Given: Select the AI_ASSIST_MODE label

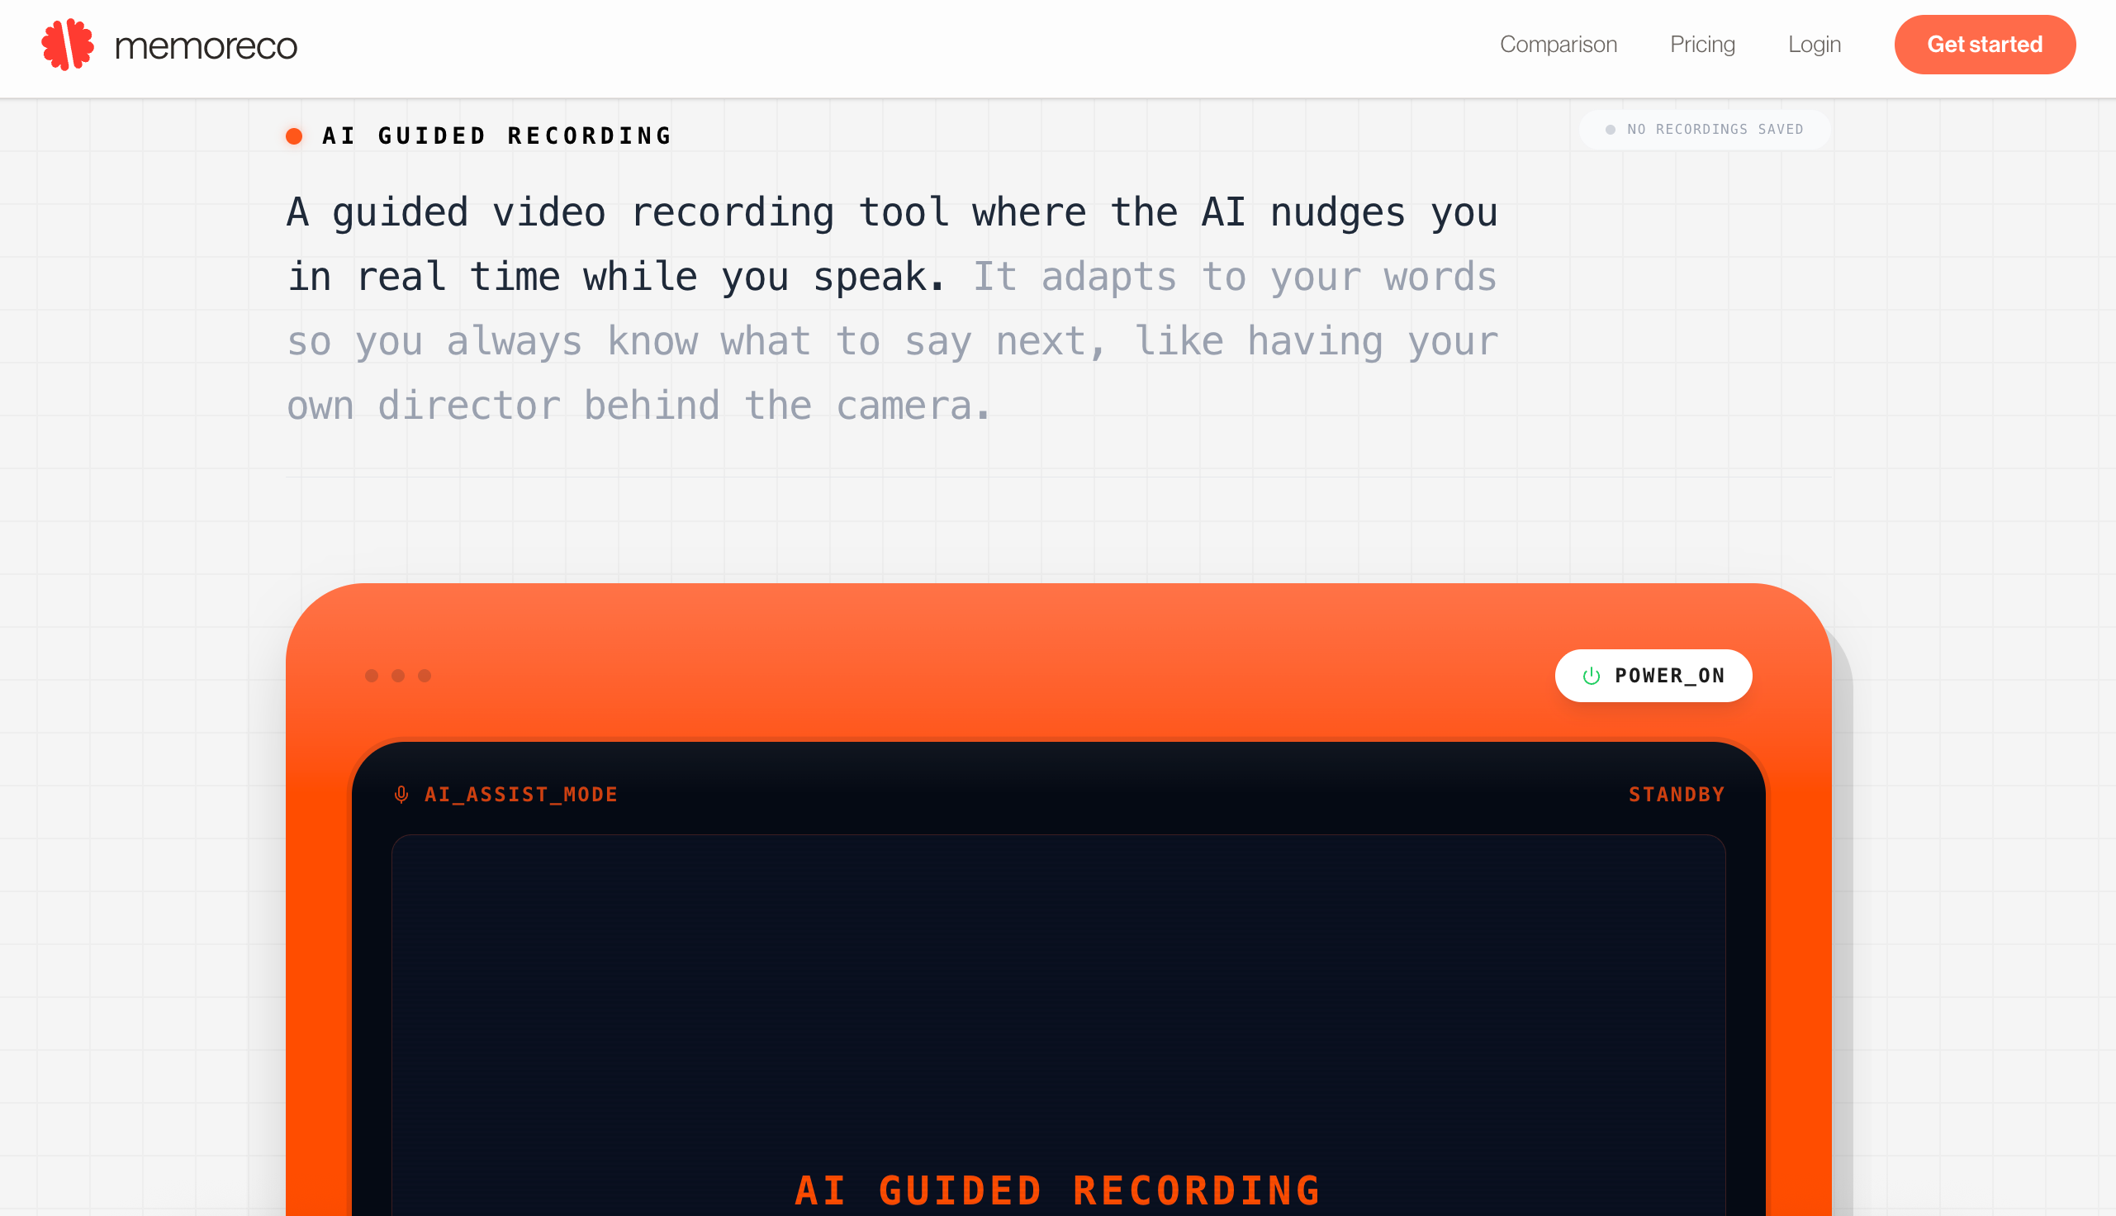Looking at the screenshot, I should pos(521,794).
